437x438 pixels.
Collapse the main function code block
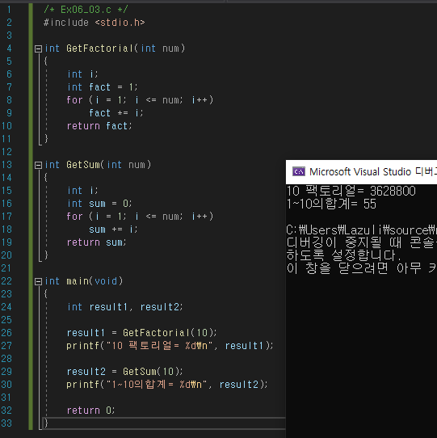click(x=38, y=281)
